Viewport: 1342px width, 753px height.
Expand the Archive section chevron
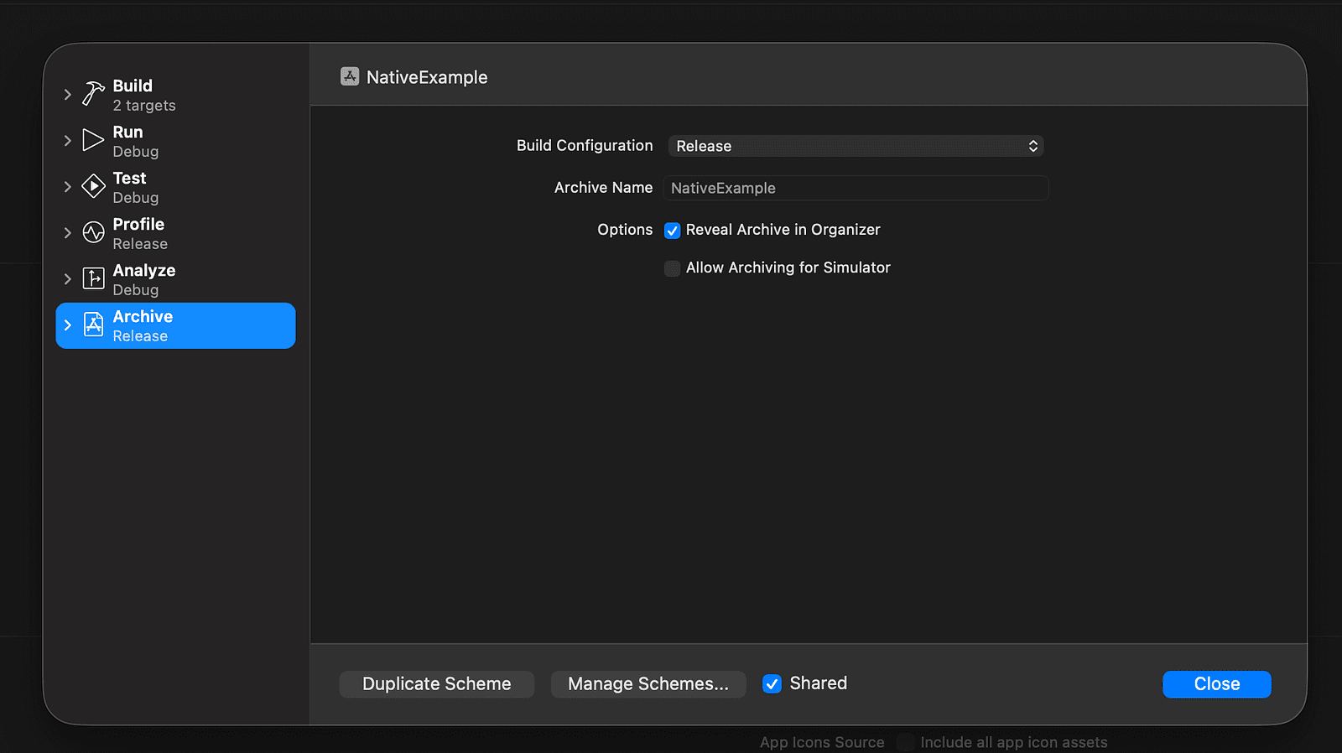click(68, 325)
